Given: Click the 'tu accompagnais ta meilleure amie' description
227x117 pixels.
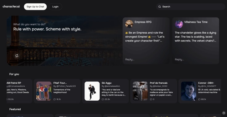Looking at the screenshot, I should 161,92.
